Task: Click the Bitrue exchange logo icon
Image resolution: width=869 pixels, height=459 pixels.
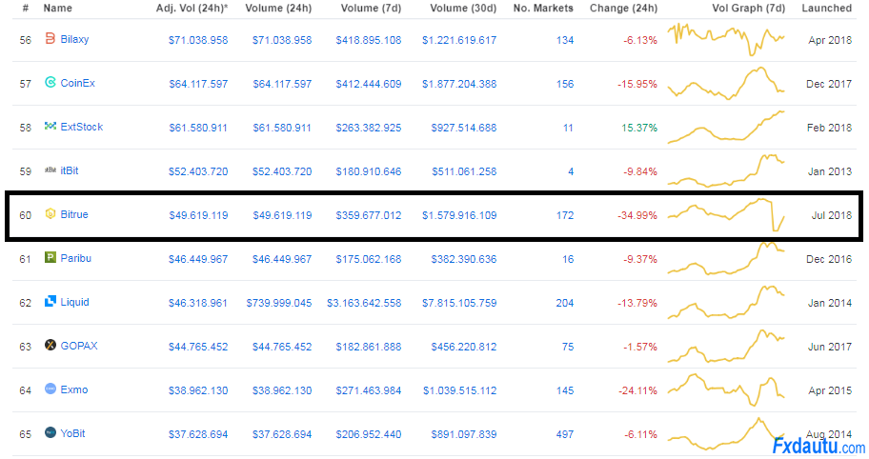Action: click(51, 215)
